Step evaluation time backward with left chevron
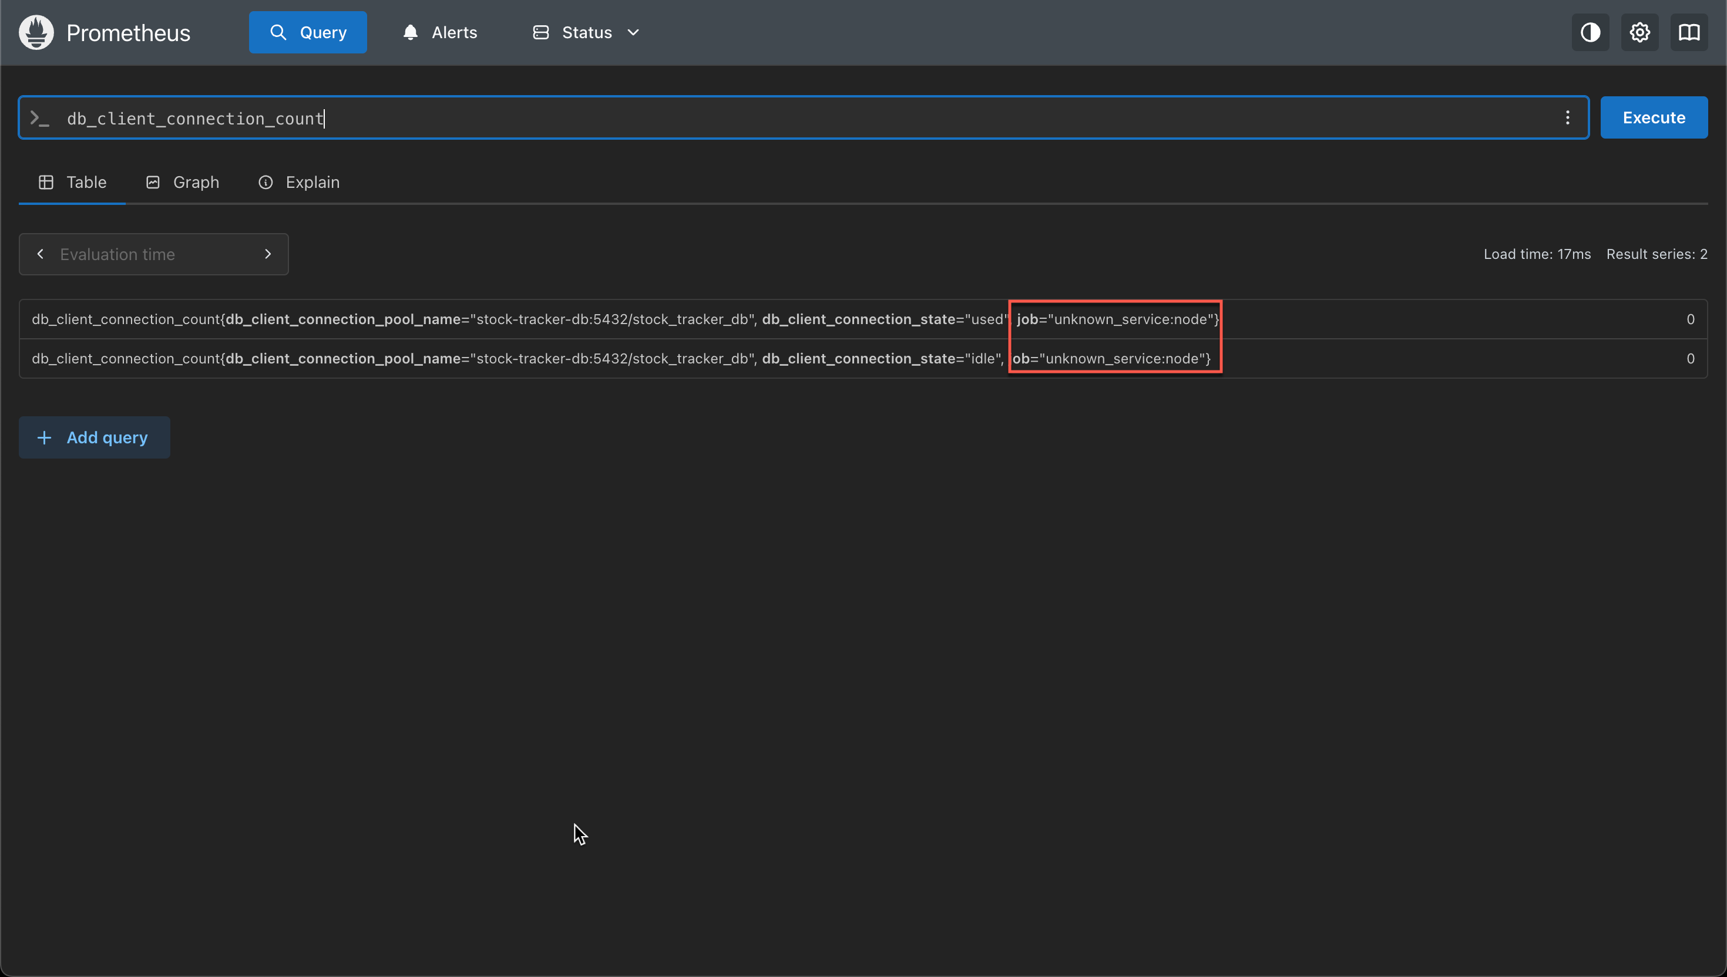 click(x=41, y=254)
